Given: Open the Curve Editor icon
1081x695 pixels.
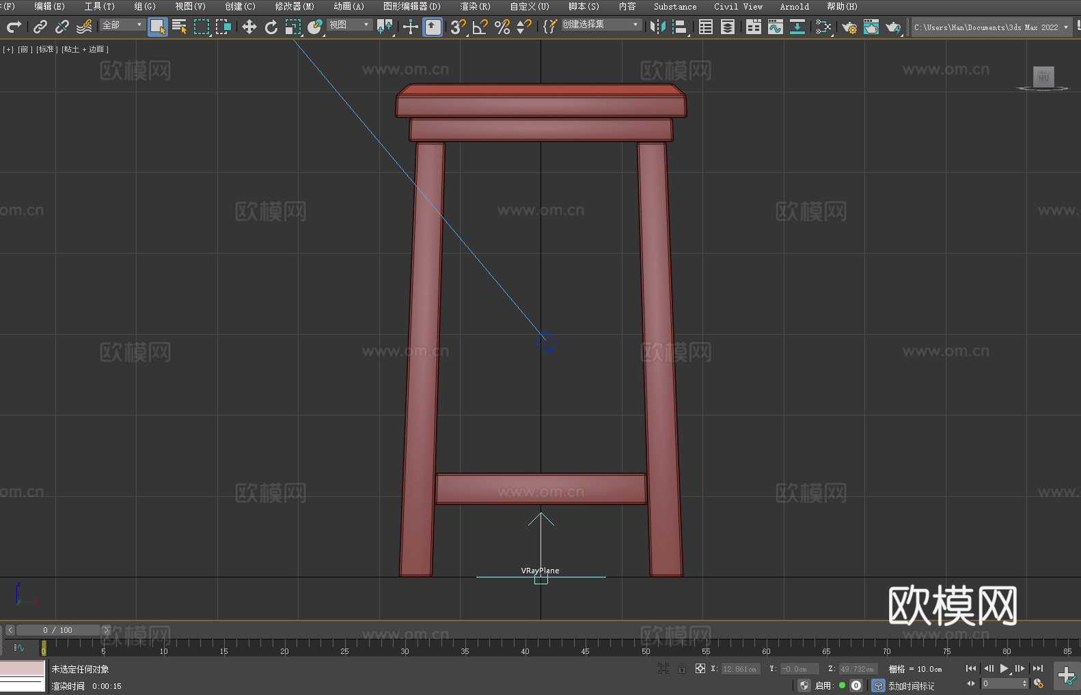Looking at the screenshot, I should pyautogui.click(x=776, y=27).
